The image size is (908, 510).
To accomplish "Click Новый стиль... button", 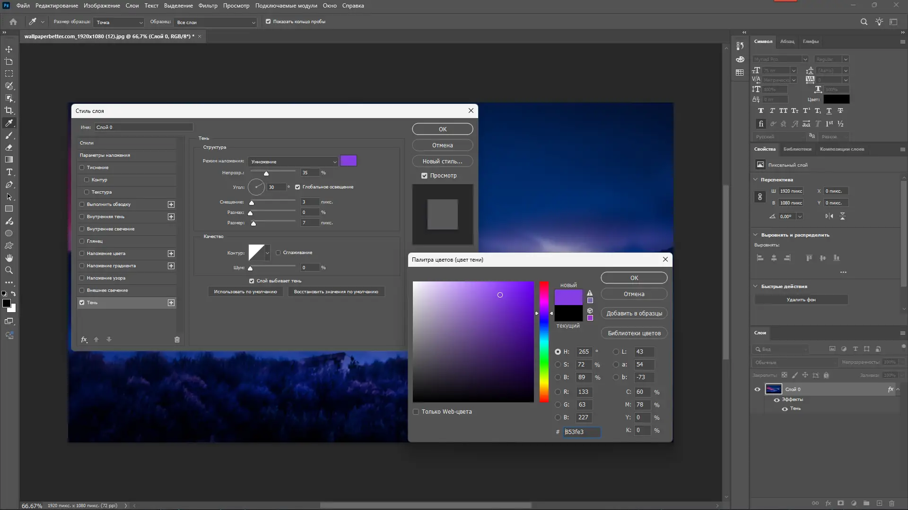I will click(x=442, y=161).
